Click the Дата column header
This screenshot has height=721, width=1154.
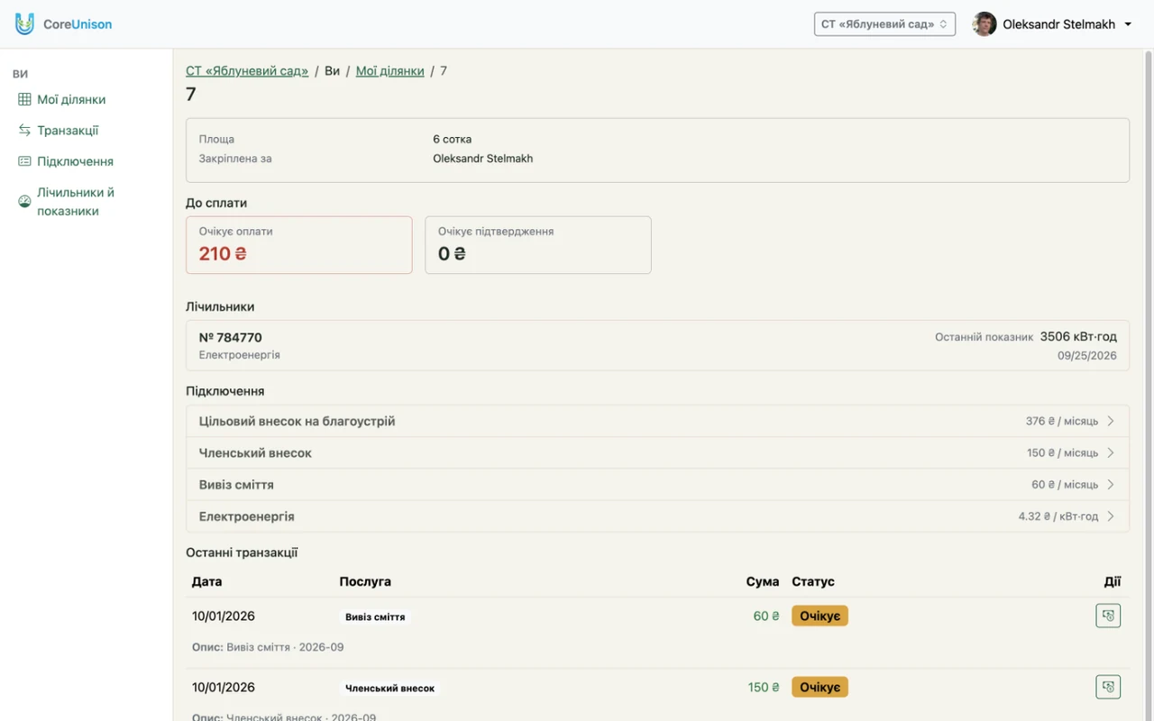click(206, 581)
